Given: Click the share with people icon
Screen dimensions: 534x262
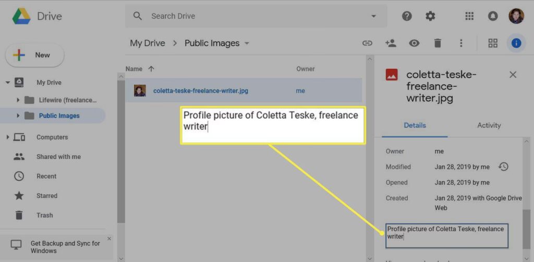Looking at the screenshot, I should point(390,43).
